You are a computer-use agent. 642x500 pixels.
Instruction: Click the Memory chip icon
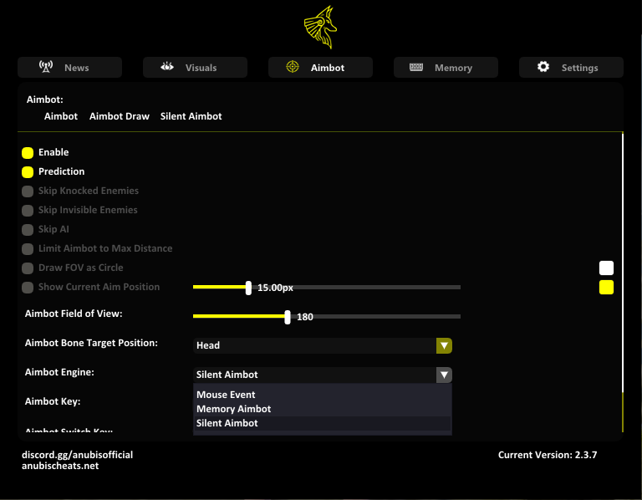(416, 67)
